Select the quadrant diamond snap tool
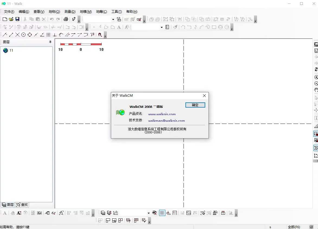The height and width of the screenshot is (229, 318). [30, 35]
